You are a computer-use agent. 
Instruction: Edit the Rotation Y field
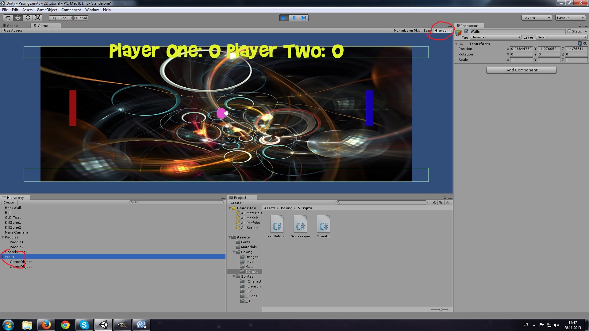click(549, 54)
